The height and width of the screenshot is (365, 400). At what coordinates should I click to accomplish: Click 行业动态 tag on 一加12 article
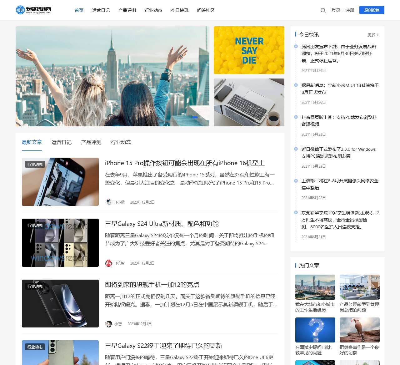(35, 286)
